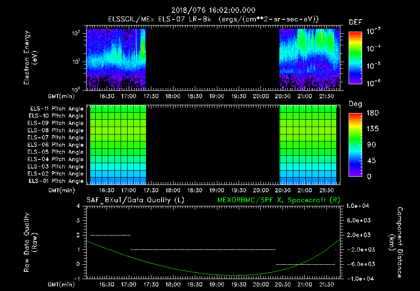The width and height of the screenshot is (420, 291).
Task: Click the 10^-3 value on the DEF scale
Action: [373, 31]
